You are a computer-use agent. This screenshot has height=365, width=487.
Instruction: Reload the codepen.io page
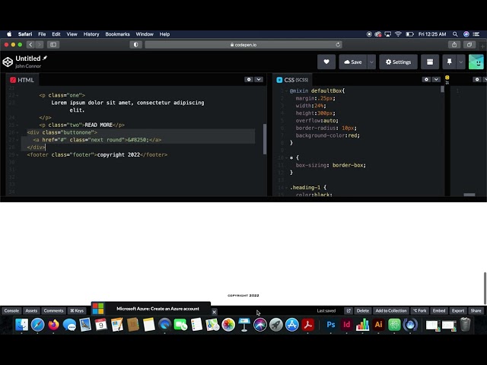[x=338, y=45]
